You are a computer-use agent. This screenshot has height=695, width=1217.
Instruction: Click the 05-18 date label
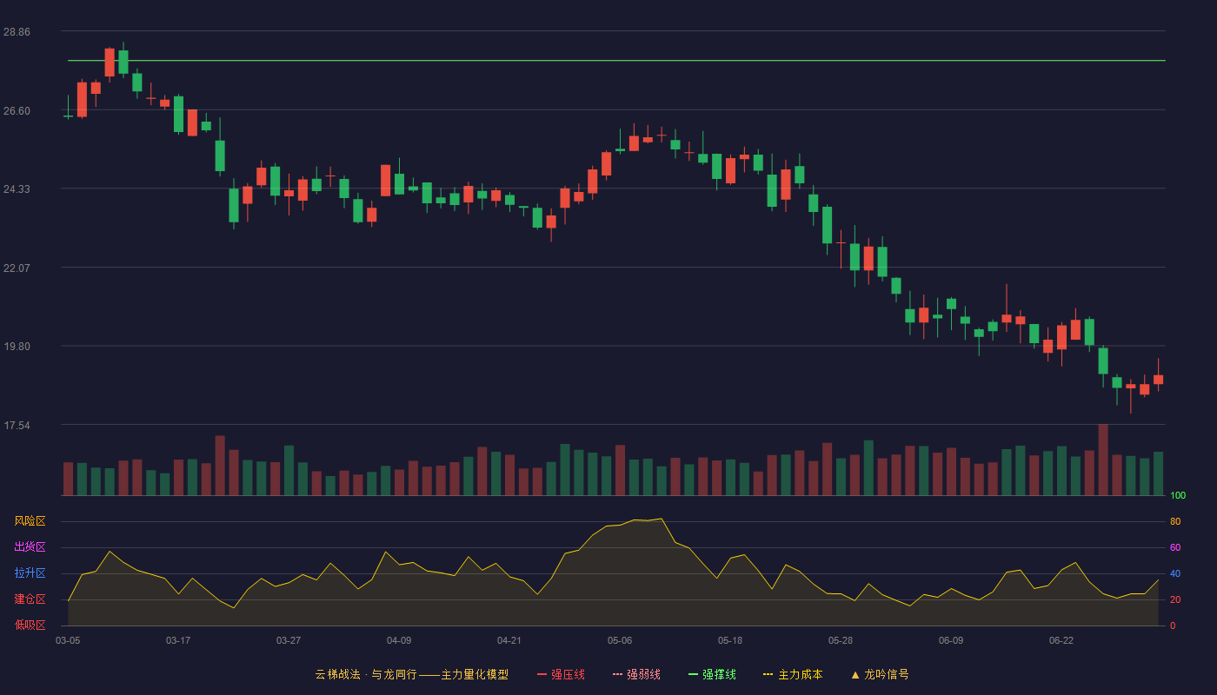730,640
